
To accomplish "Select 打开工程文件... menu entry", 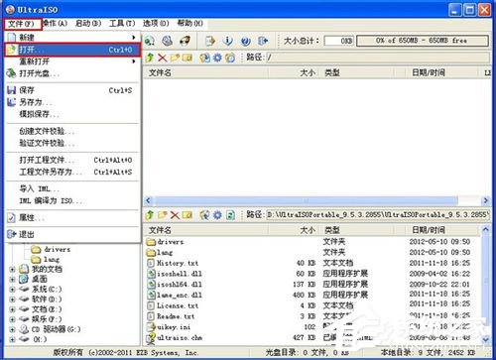I will pos(72,160).
